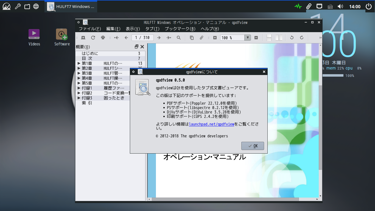
Task: Close the qpdfviewについて dialog
Action: tap(264, 72)
